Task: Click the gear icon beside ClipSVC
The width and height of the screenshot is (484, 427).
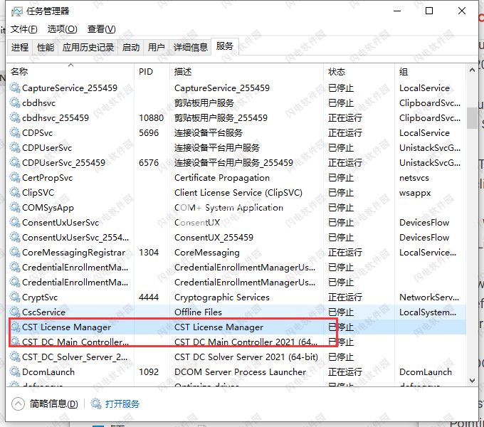Action: coord(15,193)
